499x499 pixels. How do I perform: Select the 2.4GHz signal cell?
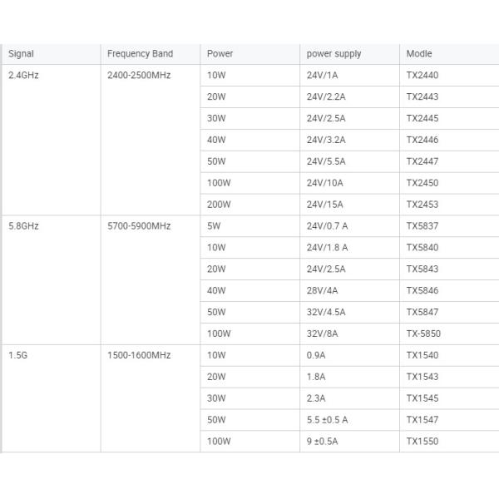(22, 75)
